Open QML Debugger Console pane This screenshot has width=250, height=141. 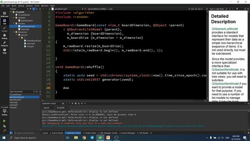(x=108, y=133)
